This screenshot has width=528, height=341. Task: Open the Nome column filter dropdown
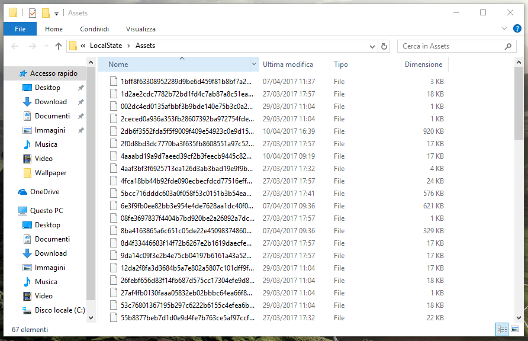[254, 65]
